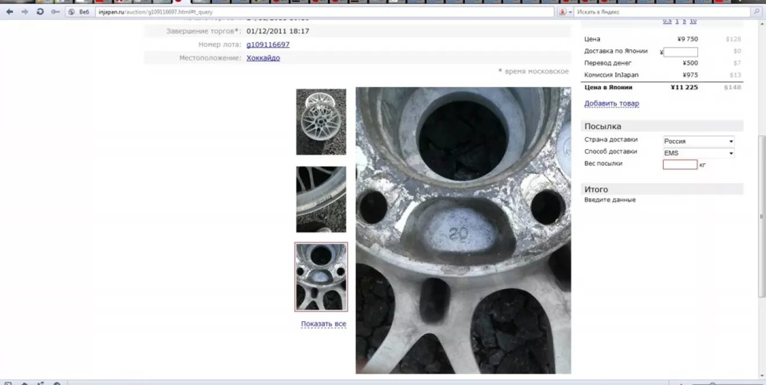
Task: Click 'Показать все' to show all photos
Action: pos(324,324)
